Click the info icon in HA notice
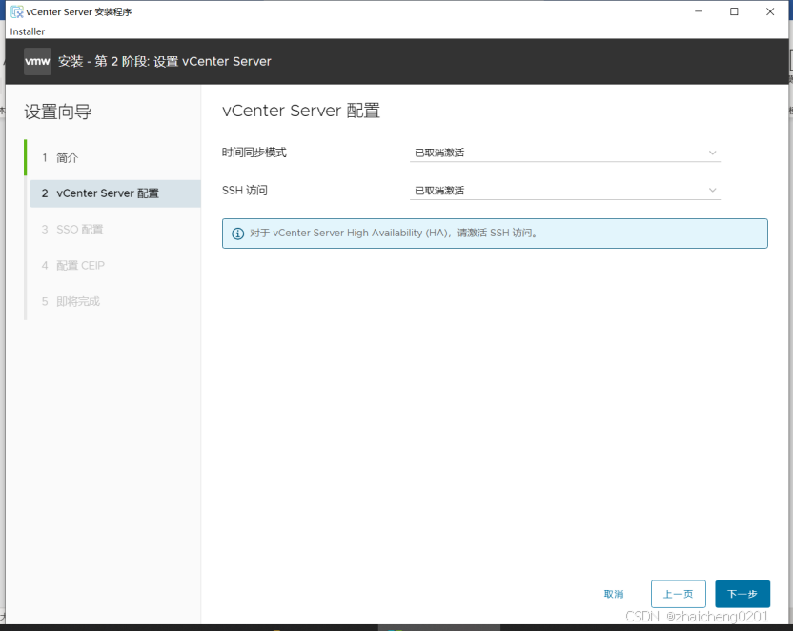The height and width of the screenshot is (631, 793). coord(237,234)
